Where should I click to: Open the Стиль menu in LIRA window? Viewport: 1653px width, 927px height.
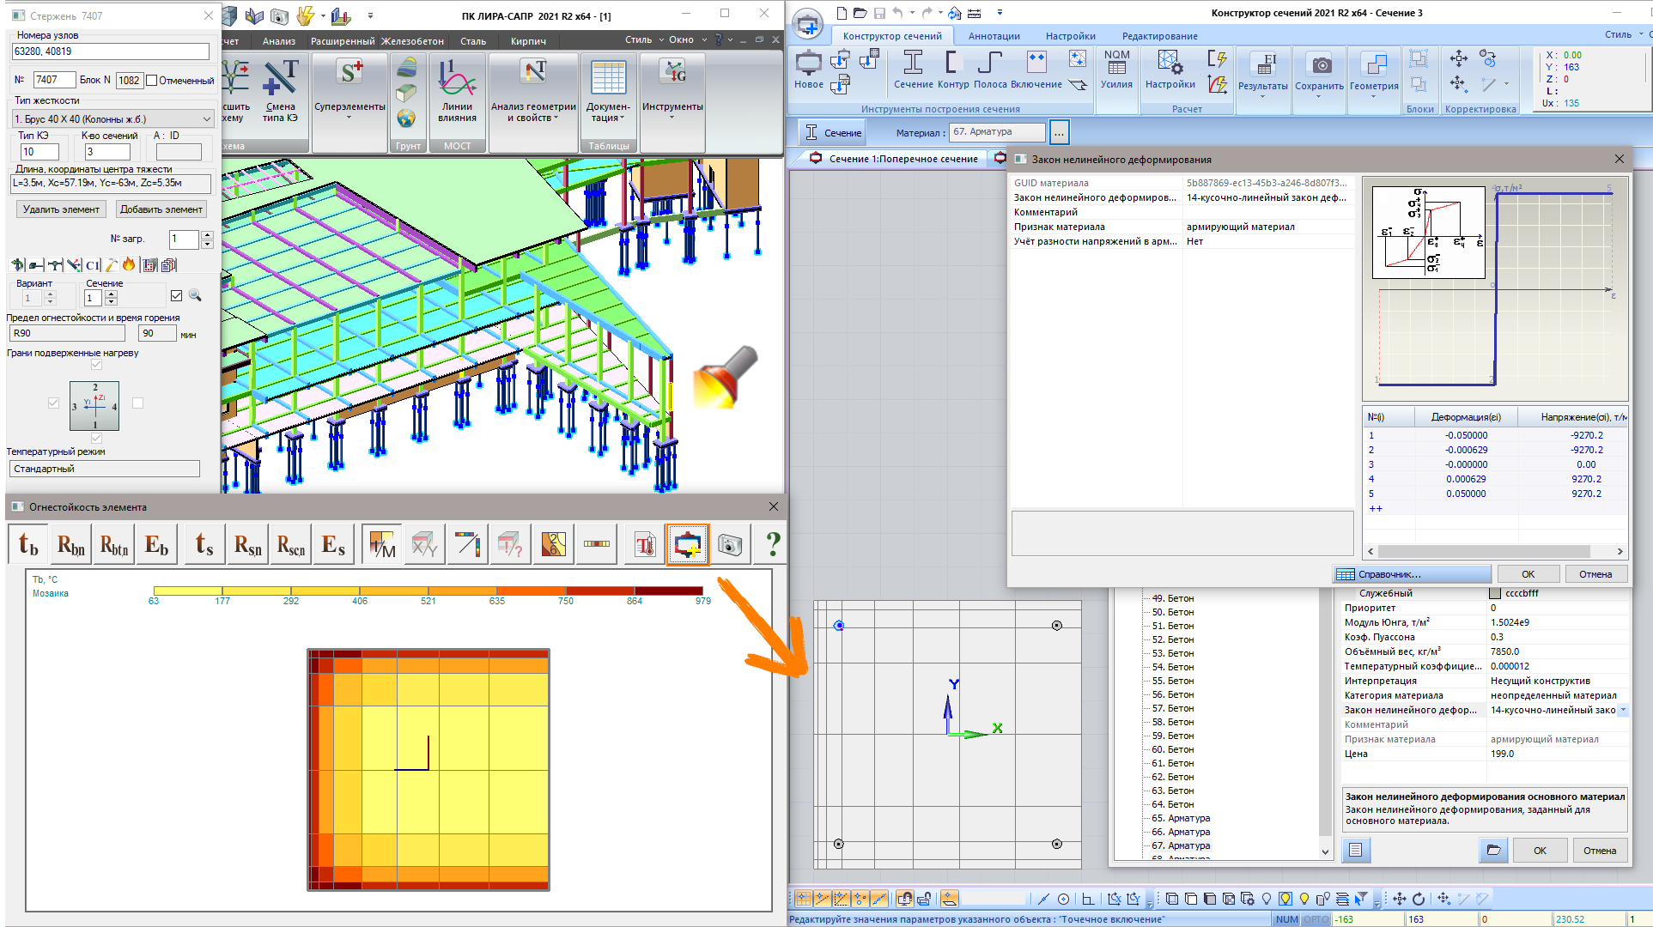pos(638,39)
